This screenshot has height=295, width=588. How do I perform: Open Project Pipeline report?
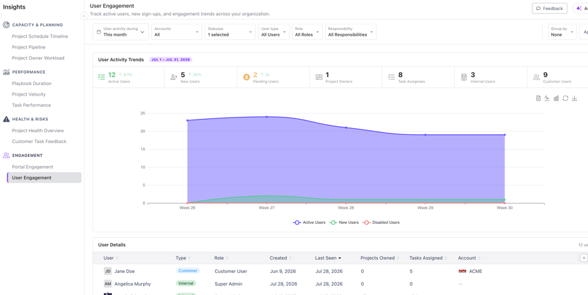(x=29, y=47)
